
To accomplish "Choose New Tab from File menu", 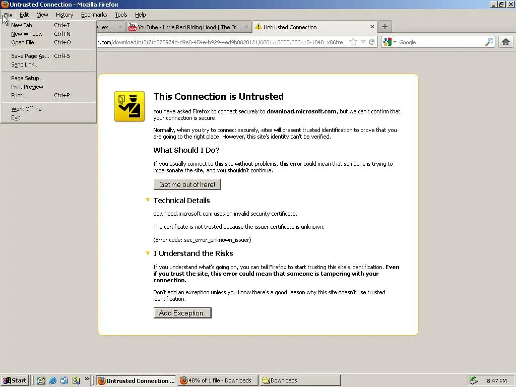I will tap(49, 25).
